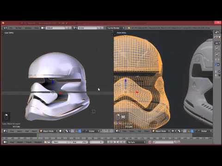Open the right viewport Object Mode dropdown
This screenshot has height=166, width=222.
click(x=161, y=131)
